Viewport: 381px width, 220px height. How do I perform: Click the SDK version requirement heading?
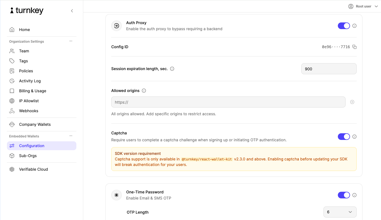pos(138,154)
